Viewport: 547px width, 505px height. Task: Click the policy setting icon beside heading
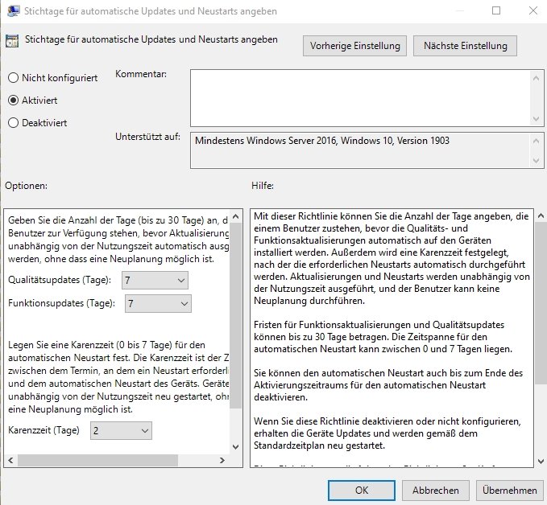(x=12, y=41)
